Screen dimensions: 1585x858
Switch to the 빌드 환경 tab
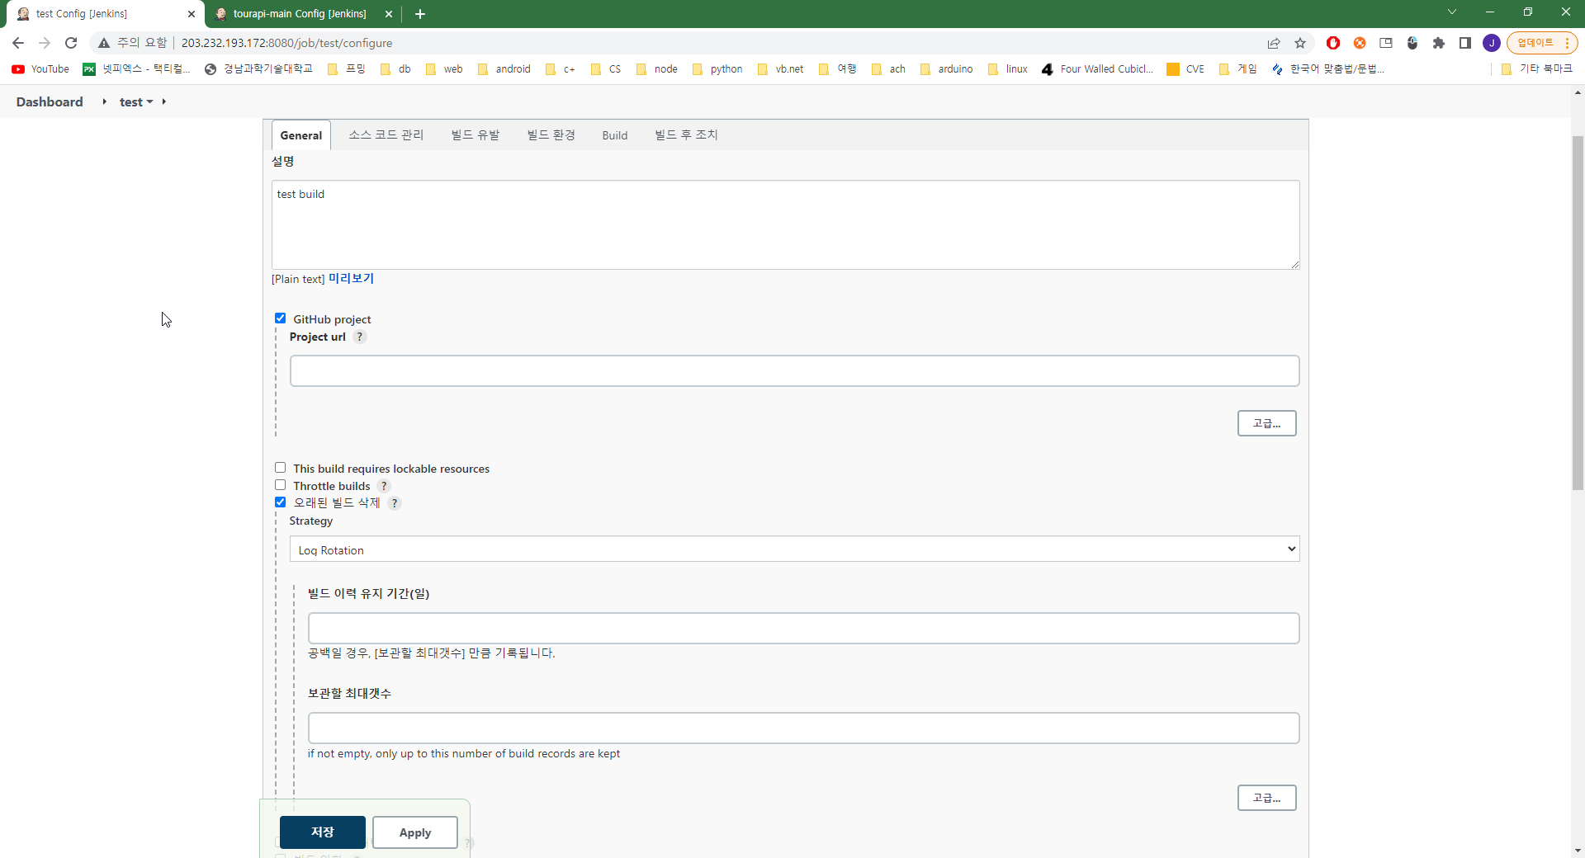550,134
